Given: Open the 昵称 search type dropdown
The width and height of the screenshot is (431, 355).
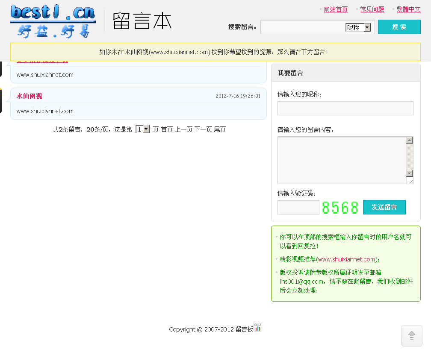Looking at the screenshot, I should click(367, 28).
